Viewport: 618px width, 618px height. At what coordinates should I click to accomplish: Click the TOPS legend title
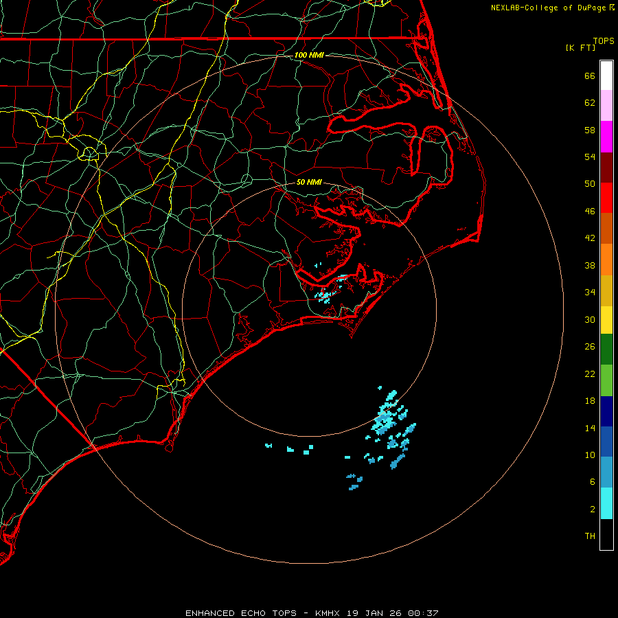click(604, 41)
